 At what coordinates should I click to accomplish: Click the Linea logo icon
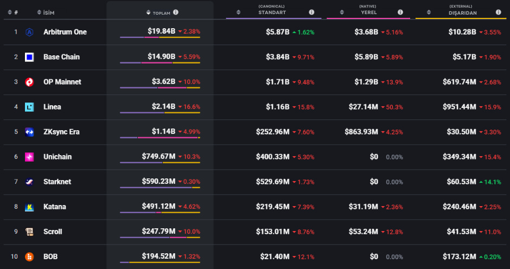click(29, 107)
